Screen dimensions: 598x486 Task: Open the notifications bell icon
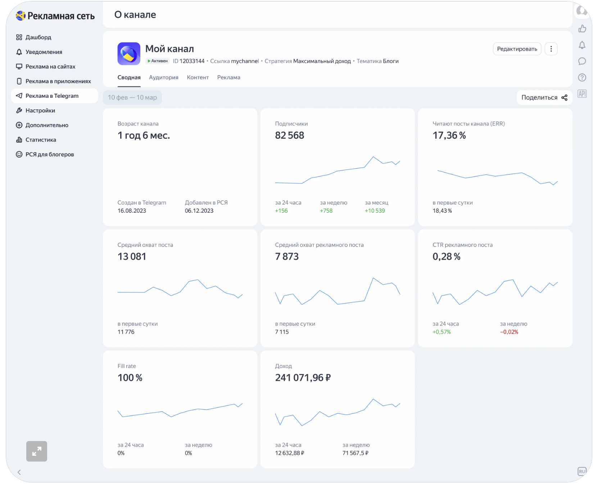click(x=582, y=45)
